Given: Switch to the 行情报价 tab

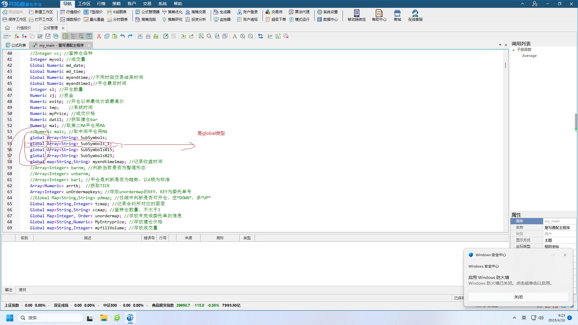Looking at the screenshot, I should tap(24, 28).
